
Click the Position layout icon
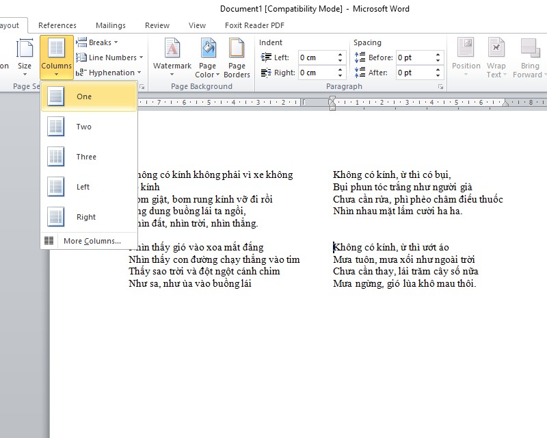tap(466, 47)
